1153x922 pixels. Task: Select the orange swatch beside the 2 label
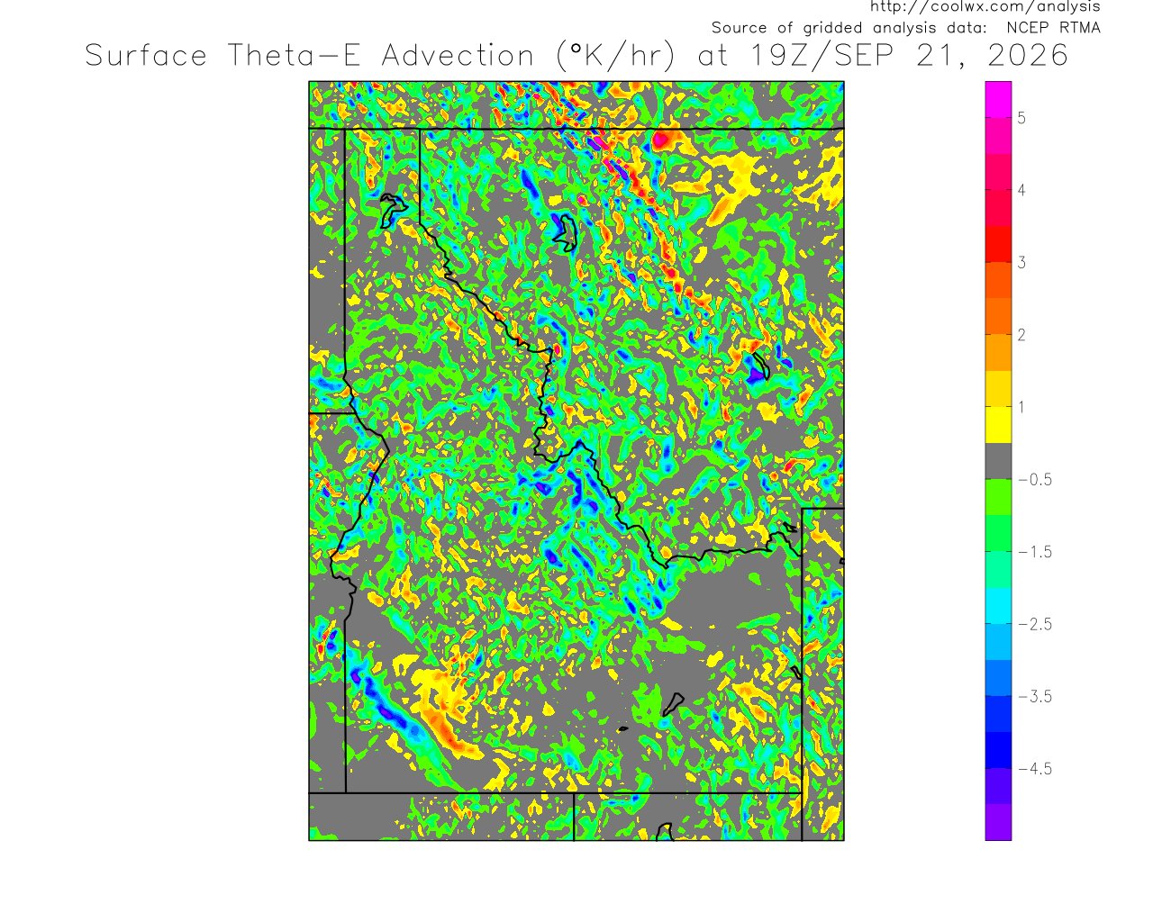pyautogui.click(x=998, y=352)
